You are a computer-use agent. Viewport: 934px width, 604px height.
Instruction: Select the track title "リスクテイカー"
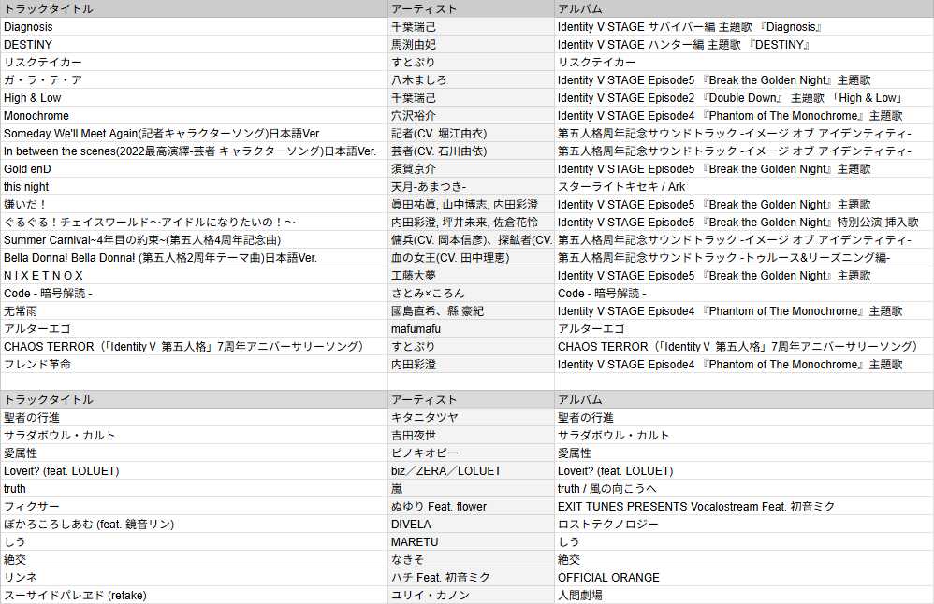(194, 63)
